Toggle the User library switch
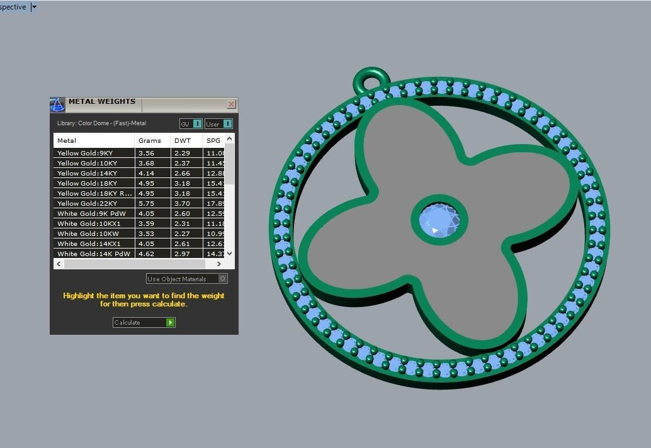Viewport: 651px width, 448px height. pyautogui.click(x=219, y=123)
